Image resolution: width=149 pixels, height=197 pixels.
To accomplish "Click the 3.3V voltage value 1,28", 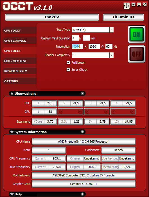I will [76, 122].
